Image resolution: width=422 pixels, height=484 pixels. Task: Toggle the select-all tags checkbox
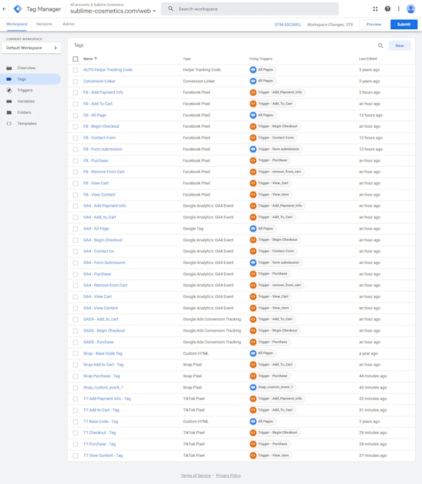75,59
